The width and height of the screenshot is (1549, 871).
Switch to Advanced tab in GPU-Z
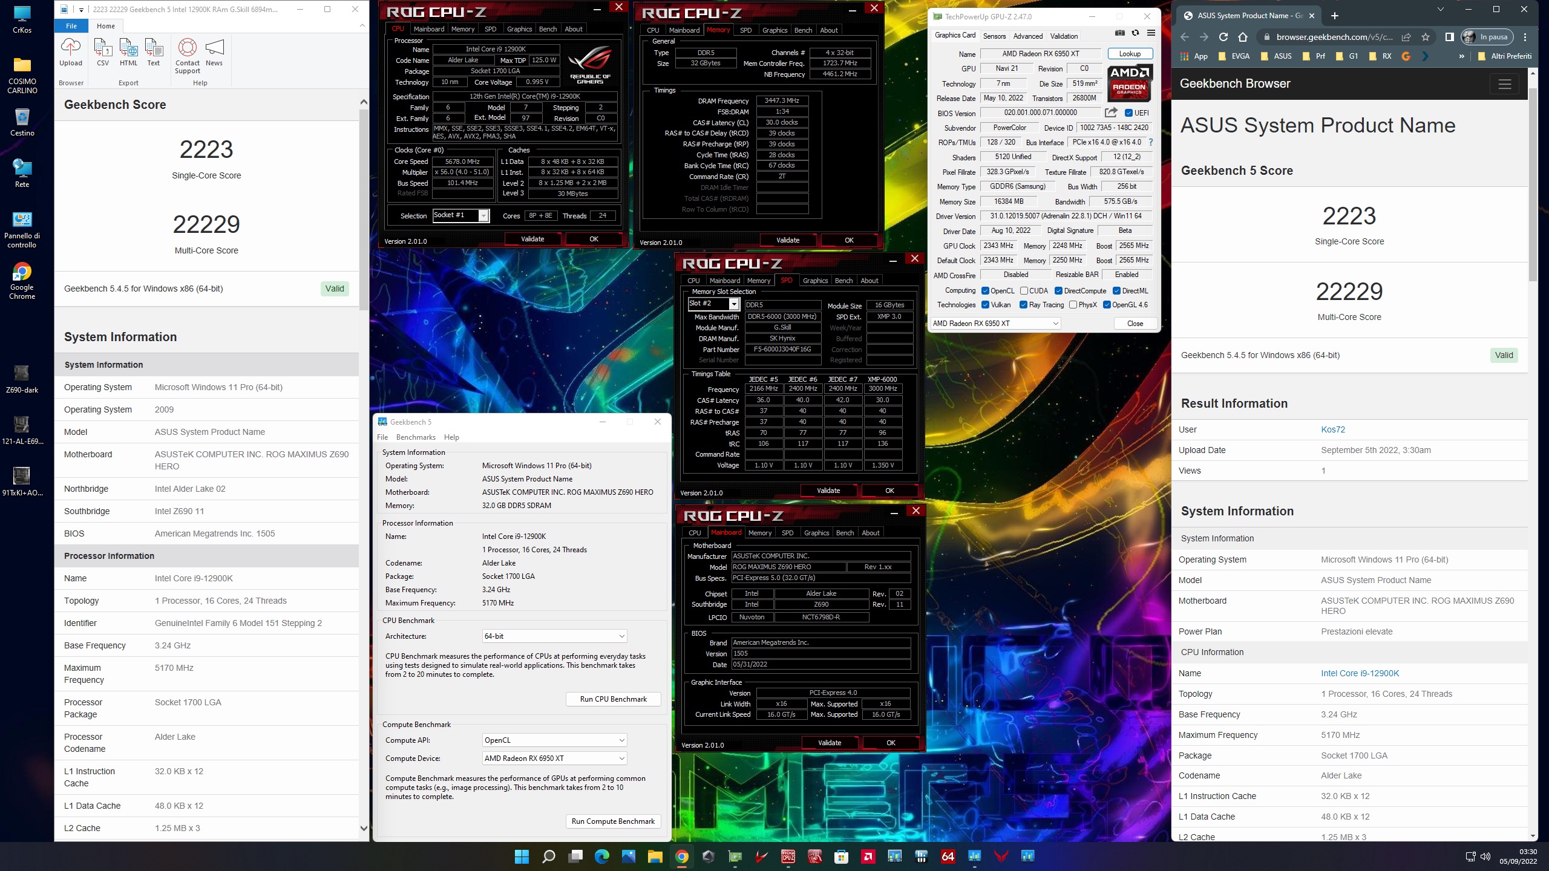tap(1028, 36)
